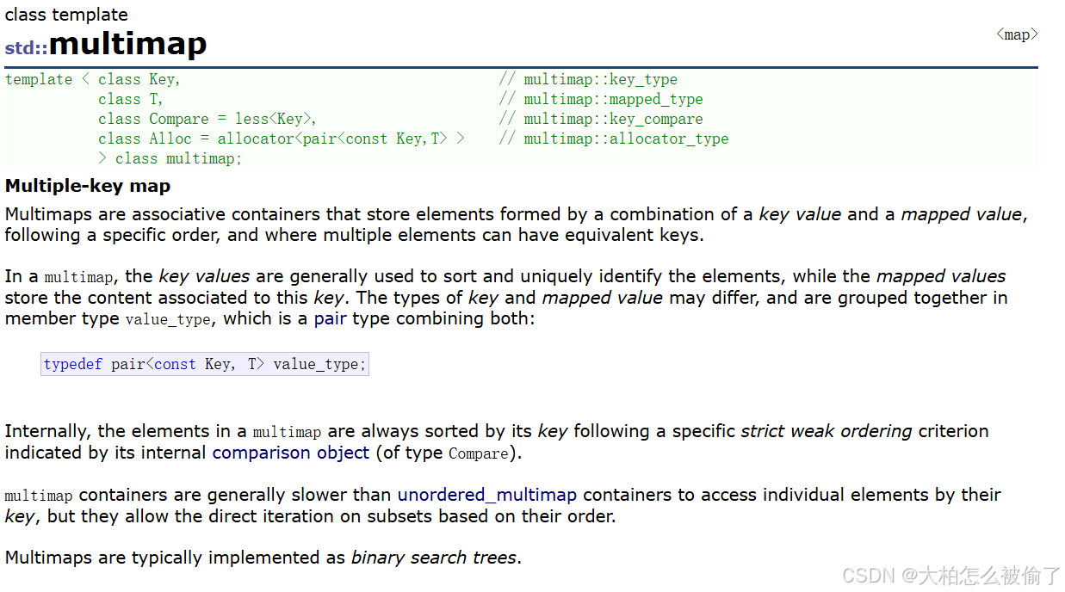Image resolution: width=1065 pixels, height=592 pixels.
Task: Visit the unordered_multimap reference link
Action: (486, 495)
